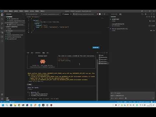Open the new terminal launch profile dropdown
The image size is (156, 117).
[99, 53]
